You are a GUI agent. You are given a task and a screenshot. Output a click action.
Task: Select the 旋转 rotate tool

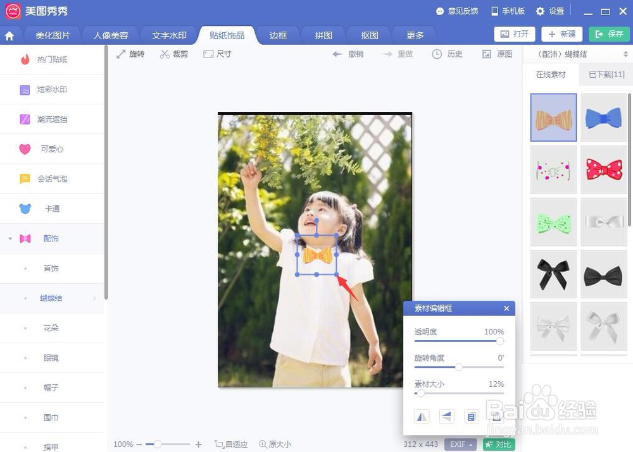[130, 54]
